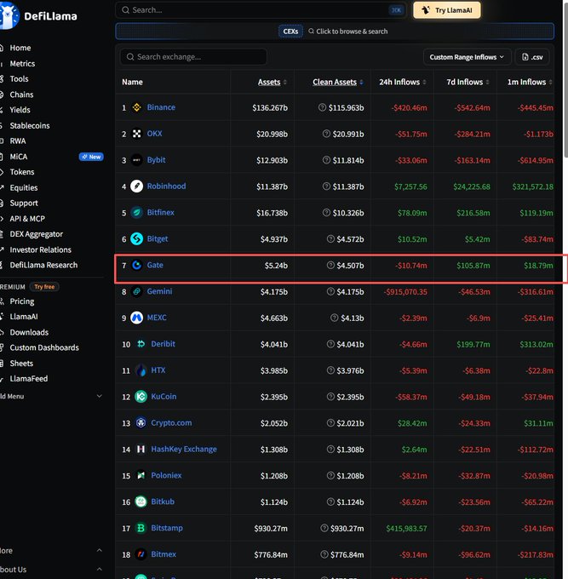Image resolution: width=568 pixels, height=579 pixels.
Task: Click the HashKey Exchange logo icon
Action: tap(141, 449)
